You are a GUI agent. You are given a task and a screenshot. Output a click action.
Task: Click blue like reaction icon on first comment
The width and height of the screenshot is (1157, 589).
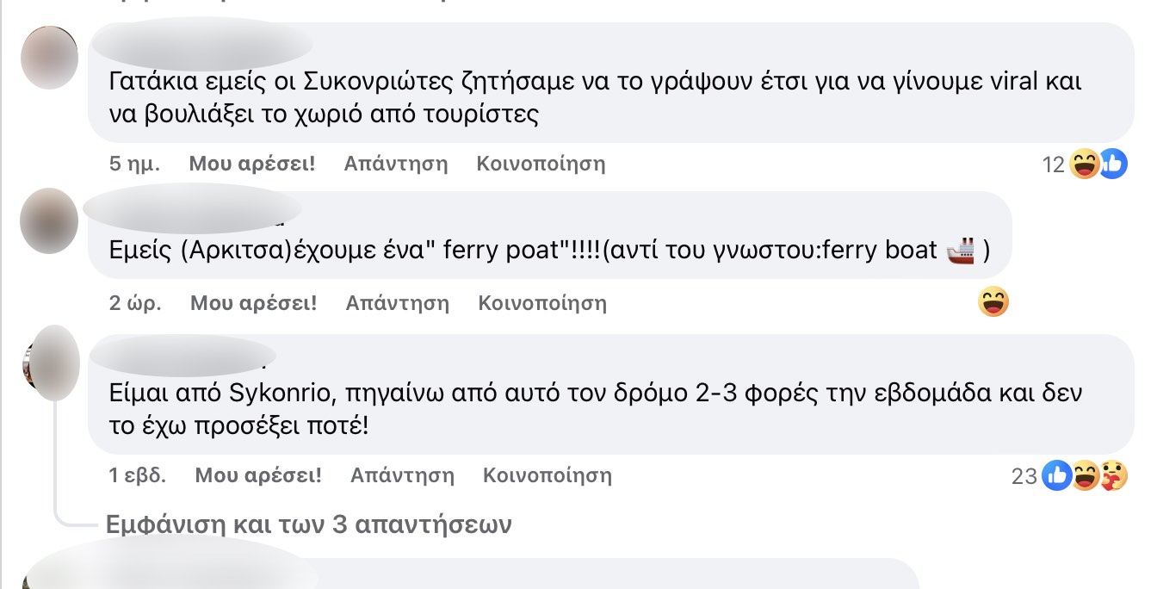(x=1112, y=164)
